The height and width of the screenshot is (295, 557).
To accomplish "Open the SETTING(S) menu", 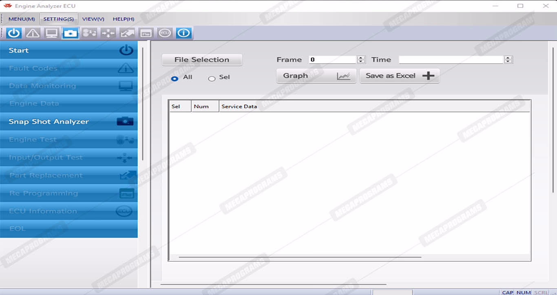I will click(58, 19).
